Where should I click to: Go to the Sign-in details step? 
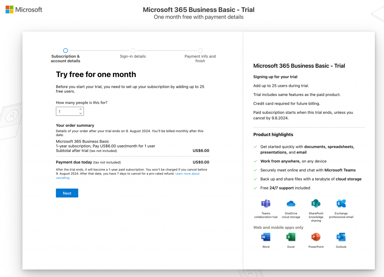(133, 51)
